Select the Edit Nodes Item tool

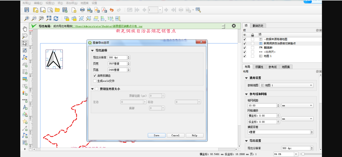click(25, 57)
